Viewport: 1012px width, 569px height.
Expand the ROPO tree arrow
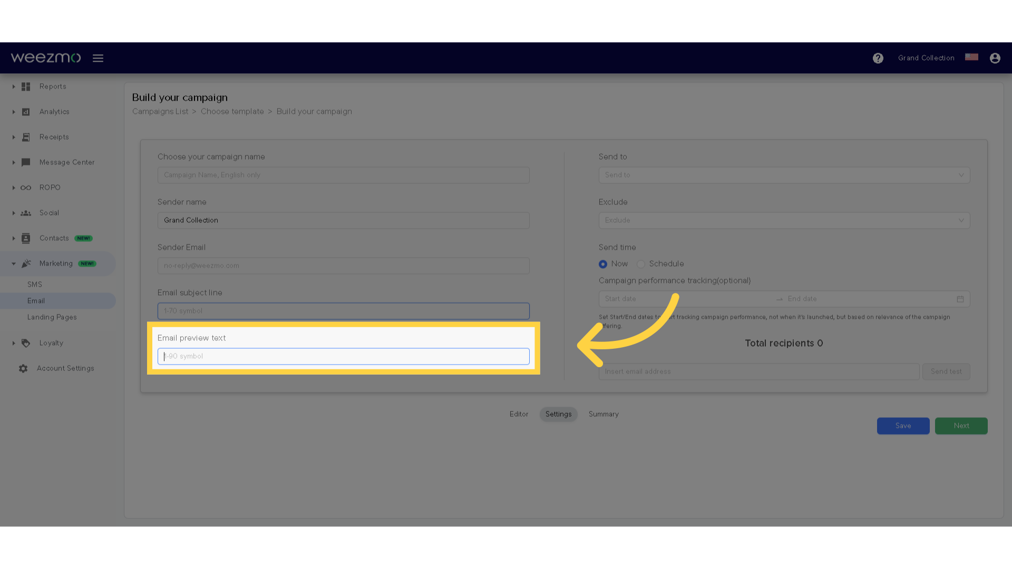coord(14,188)
